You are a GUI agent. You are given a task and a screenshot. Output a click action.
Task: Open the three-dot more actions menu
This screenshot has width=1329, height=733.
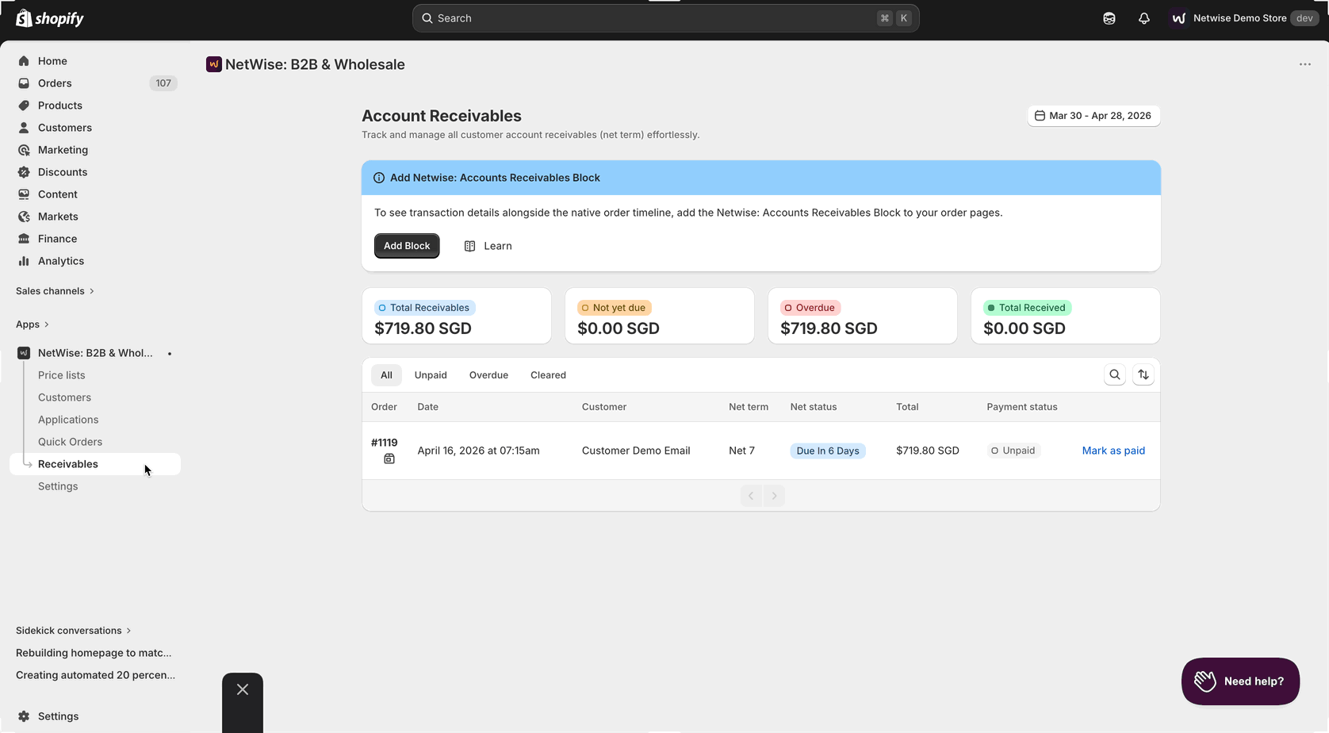[x=1305, y=64]
